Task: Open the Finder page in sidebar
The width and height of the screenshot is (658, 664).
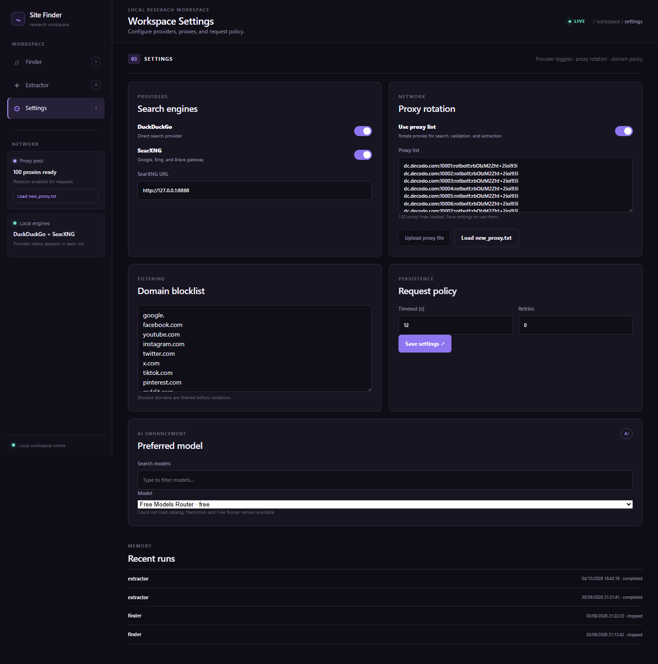Action: tap(56, 62)
